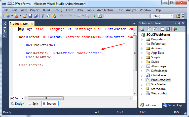Save the current file with Save icon
Viewport: 189px width, 117px height.
[30, 16]
